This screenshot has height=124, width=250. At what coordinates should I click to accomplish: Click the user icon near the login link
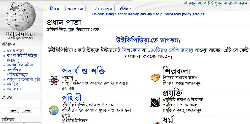pyautogui.click(x=185, y=2)
